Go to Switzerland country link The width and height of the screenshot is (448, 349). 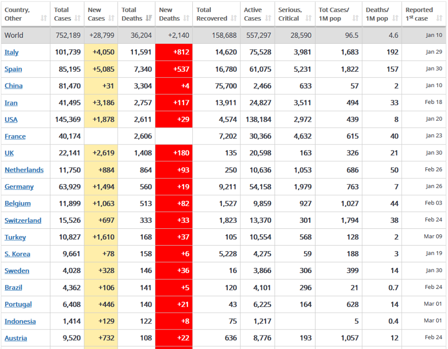tap(23, 220)
